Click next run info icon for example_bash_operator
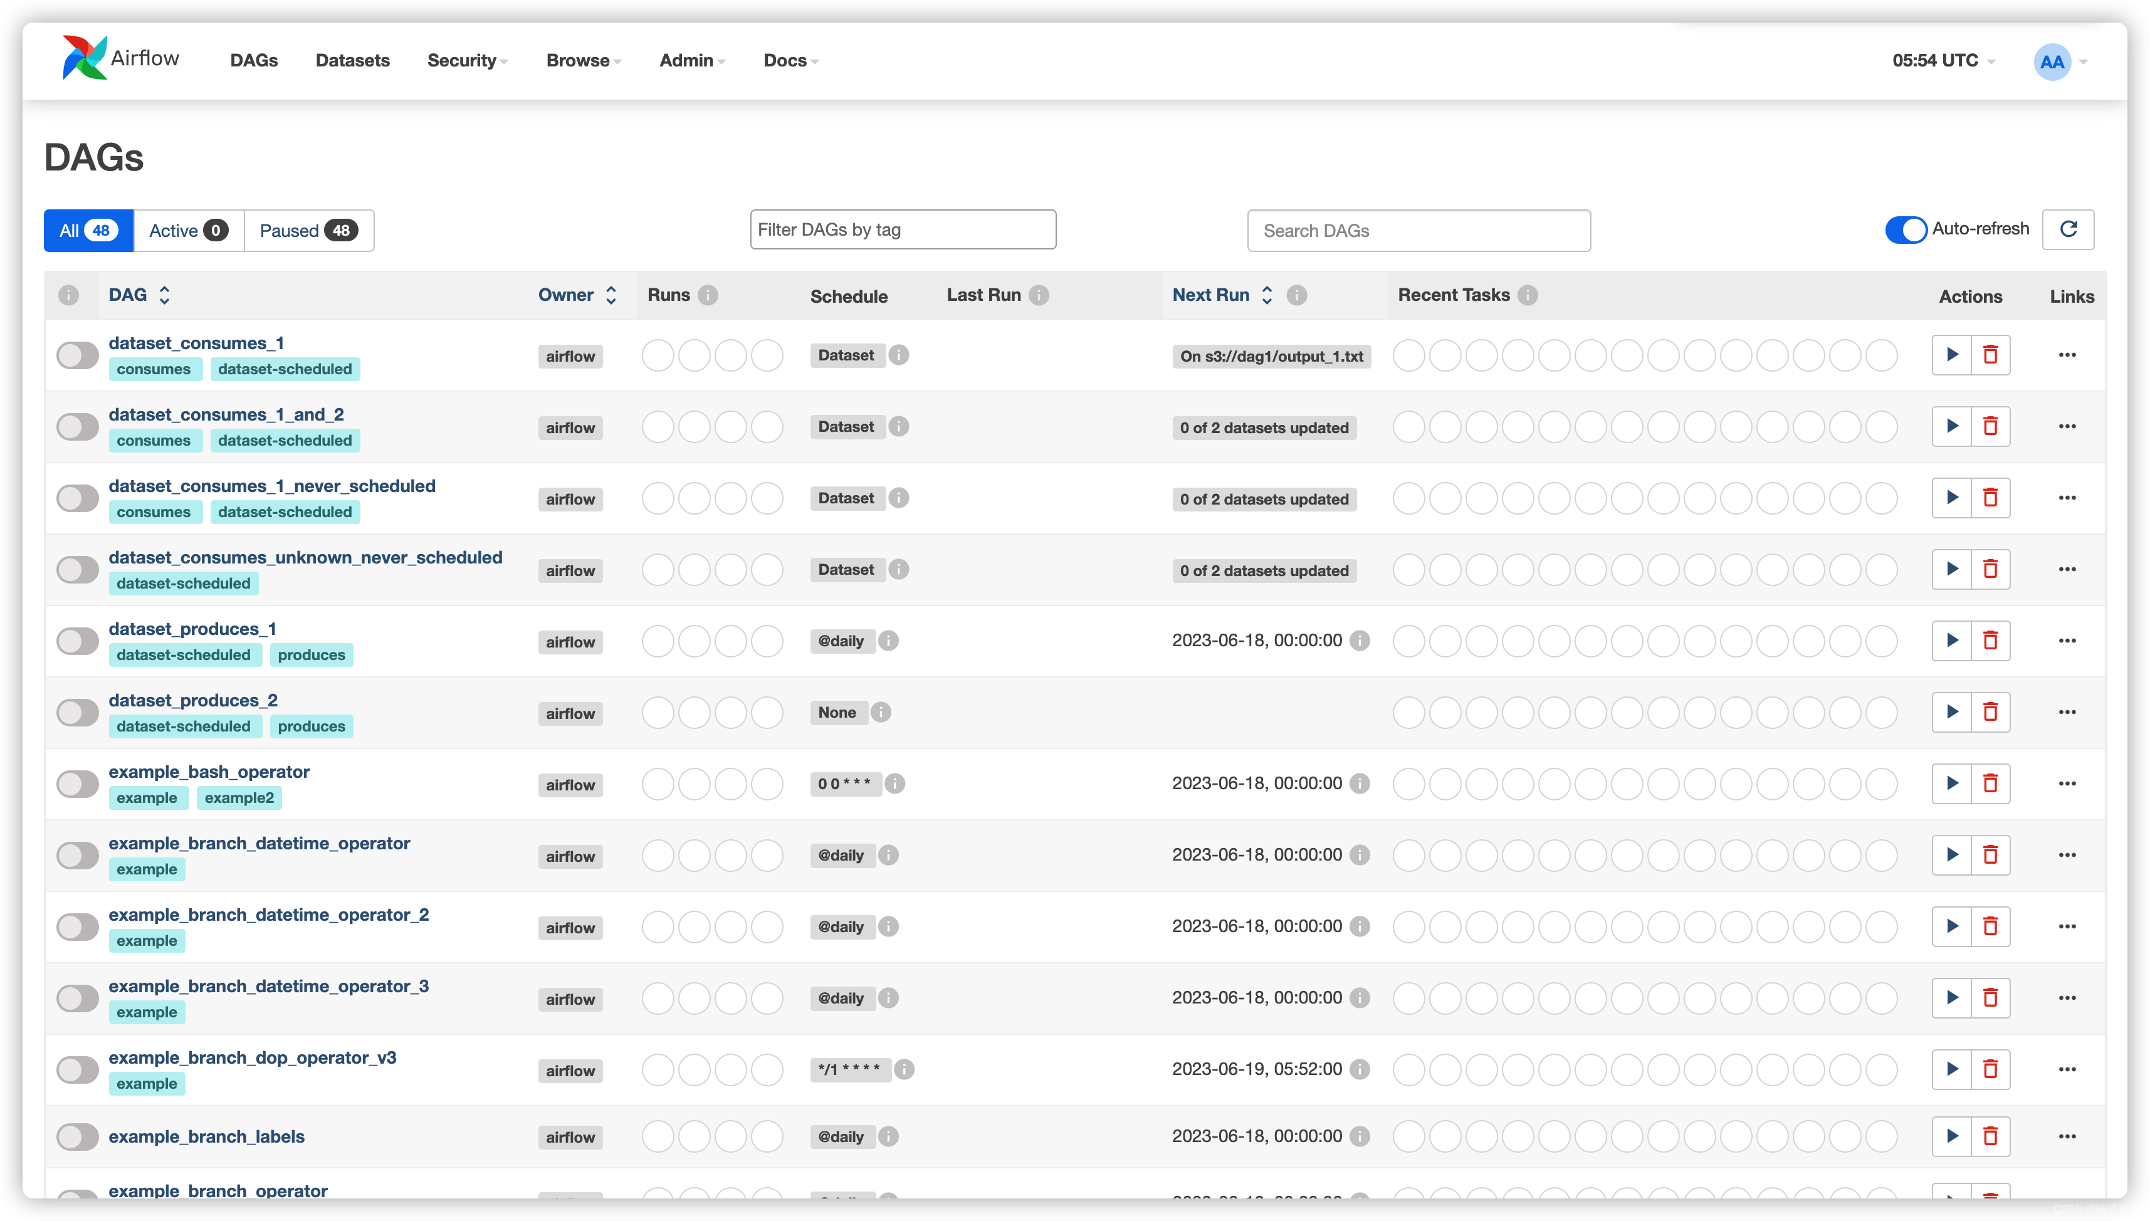This screenshot has width=2150, height=1221. point(1360,783)
